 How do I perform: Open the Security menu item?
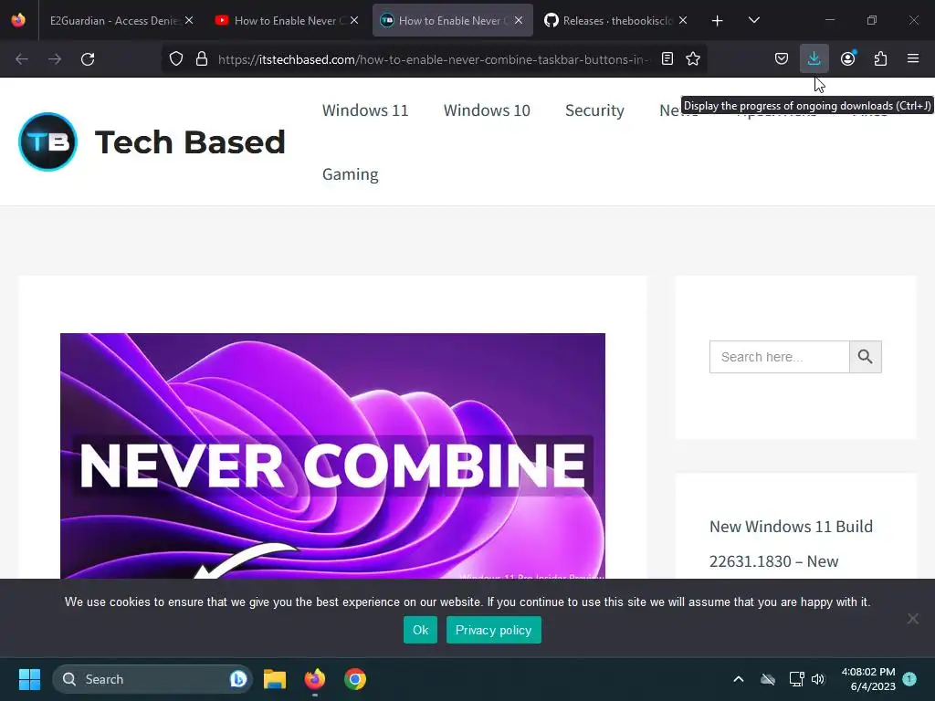point(594,110)
